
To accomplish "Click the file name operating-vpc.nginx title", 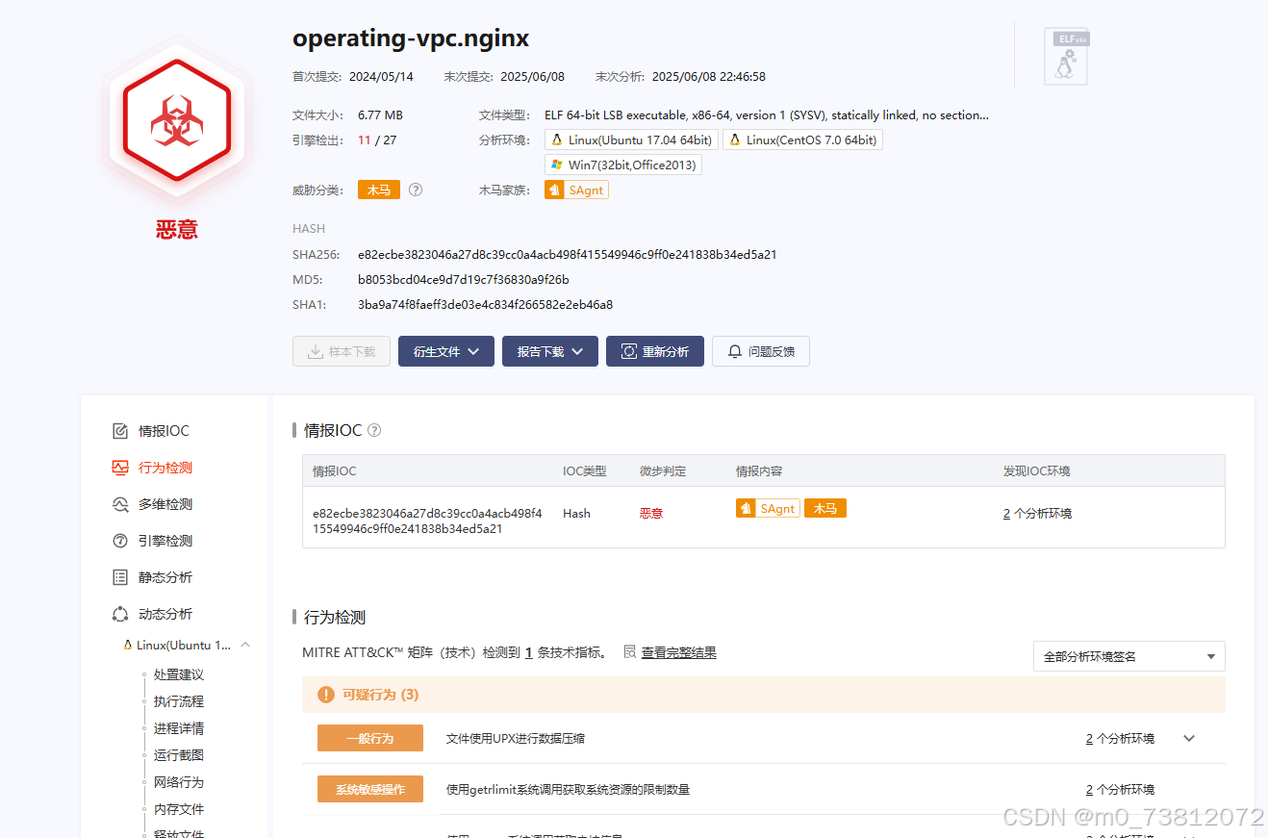I will coord(411,38).
